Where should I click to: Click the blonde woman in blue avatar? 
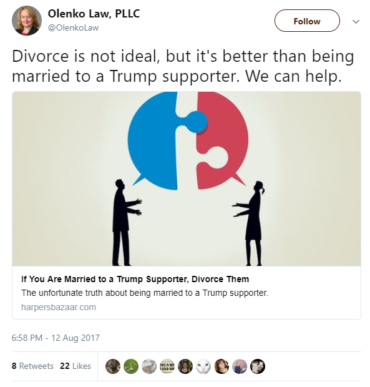240,366
